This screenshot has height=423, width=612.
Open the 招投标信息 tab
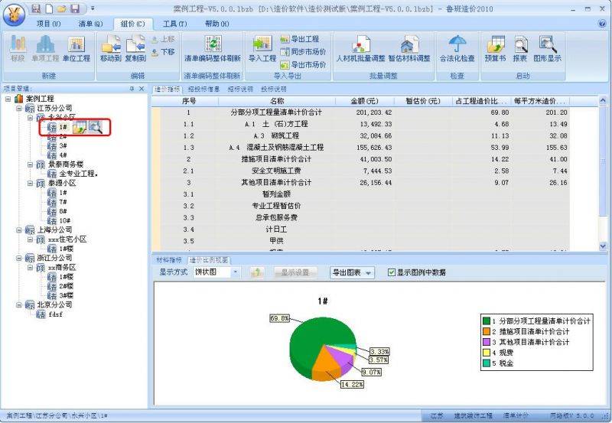click(203, 89)
